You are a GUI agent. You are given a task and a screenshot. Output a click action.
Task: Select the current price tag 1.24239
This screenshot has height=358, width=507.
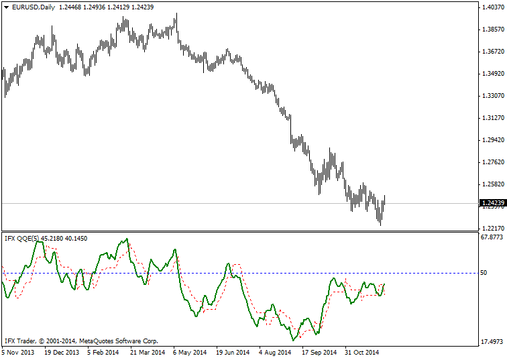(x=492, y=202)
